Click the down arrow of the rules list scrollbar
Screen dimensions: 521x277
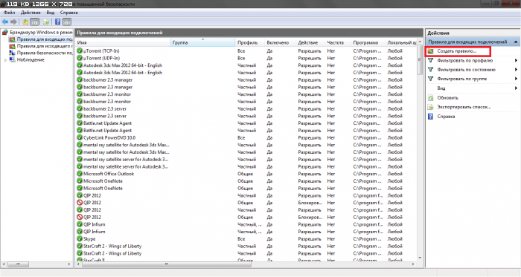(x=420, y=258)
